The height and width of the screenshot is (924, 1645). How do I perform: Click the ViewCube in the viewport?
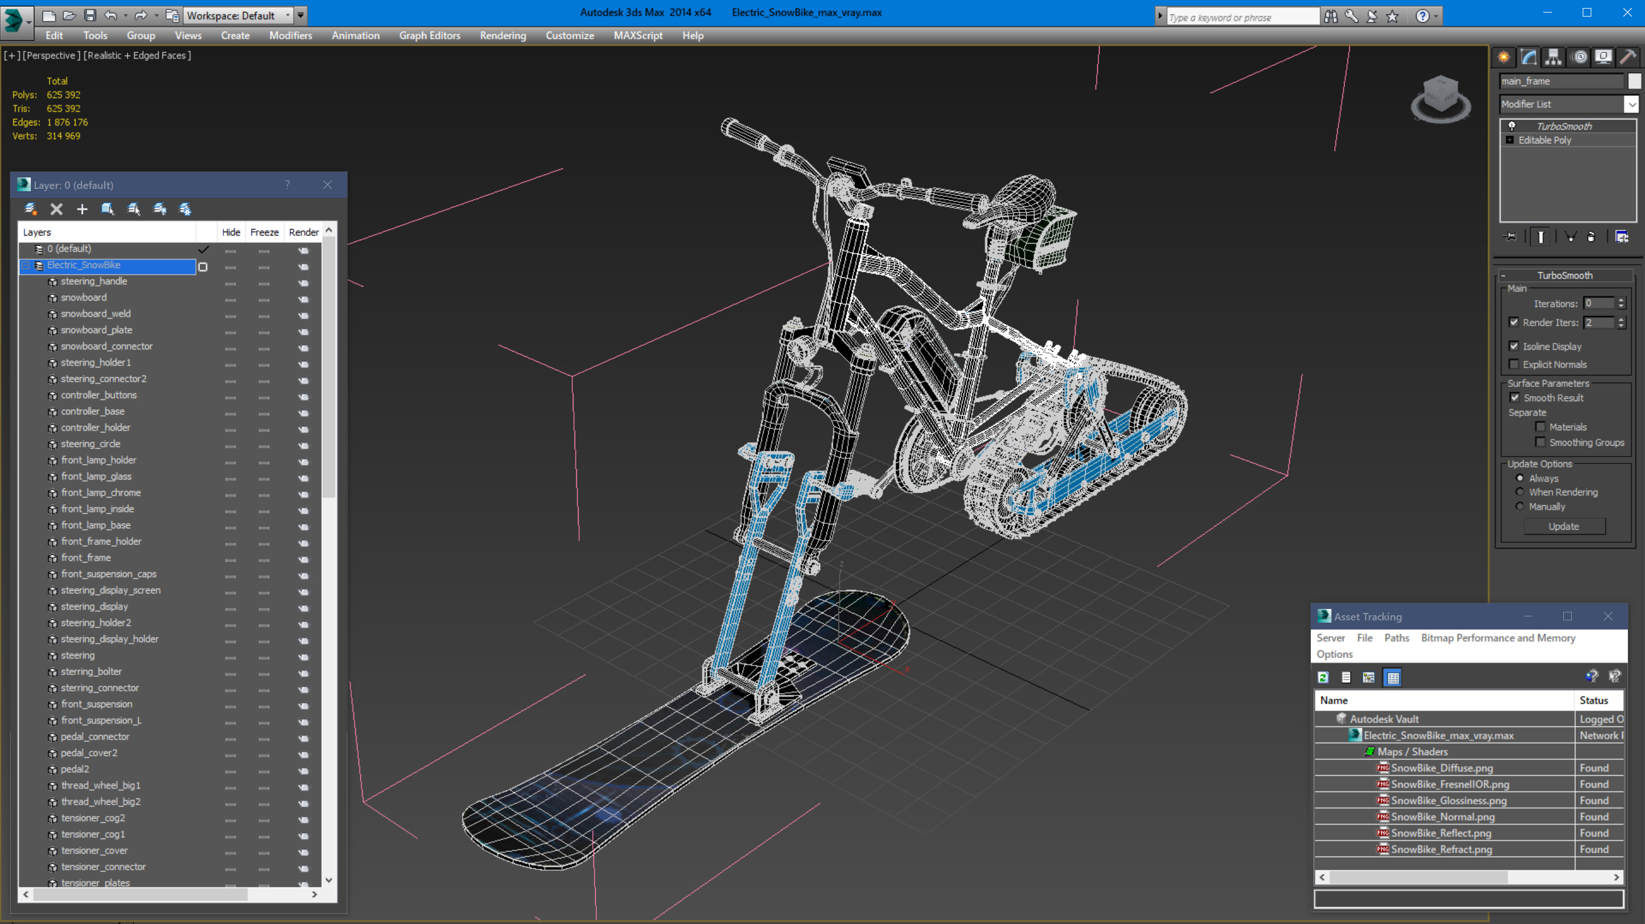[1441, 99]
